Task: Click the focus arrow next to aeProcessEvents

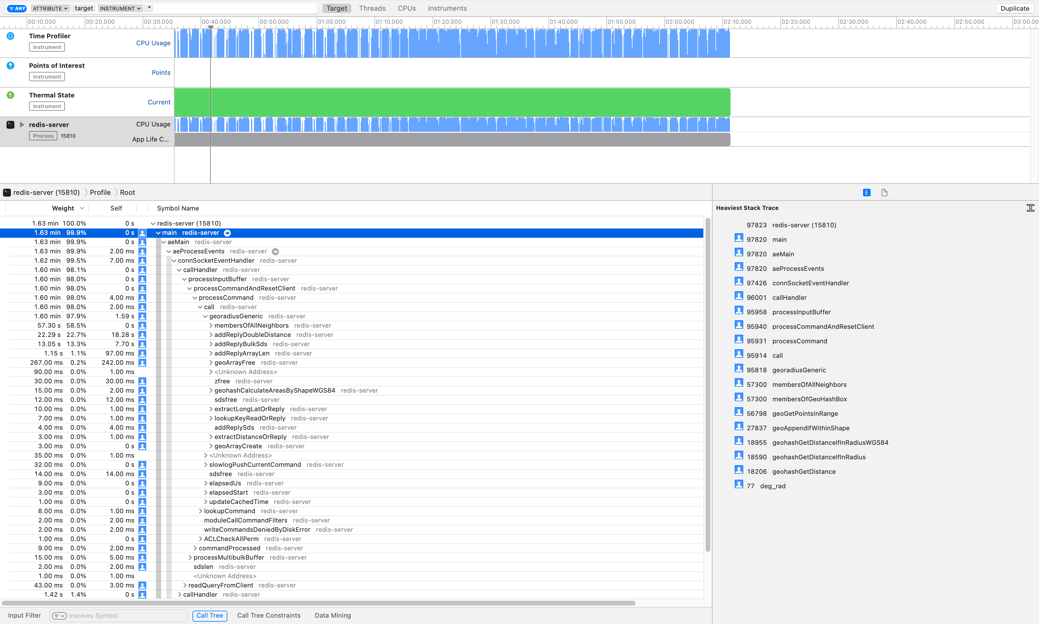Action: (x=275, y=251)
